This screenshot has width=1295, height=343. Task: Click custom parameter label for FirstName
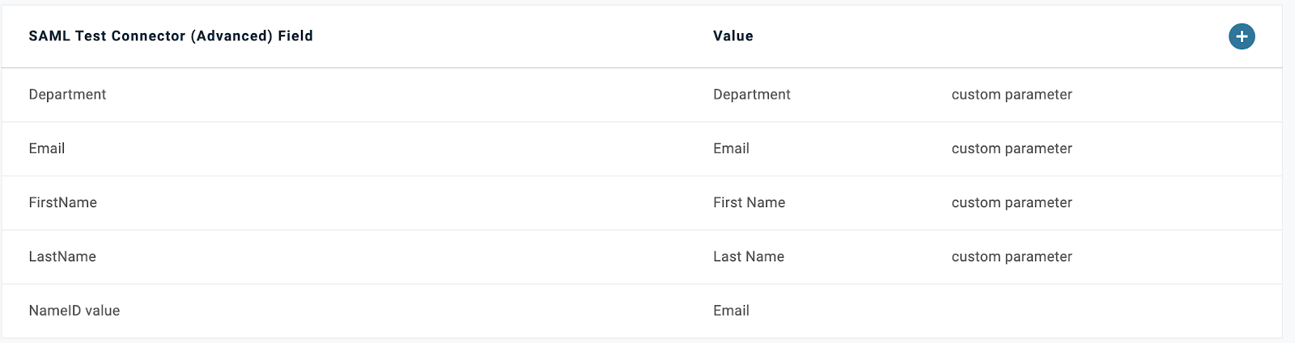tap(1012, 203)
